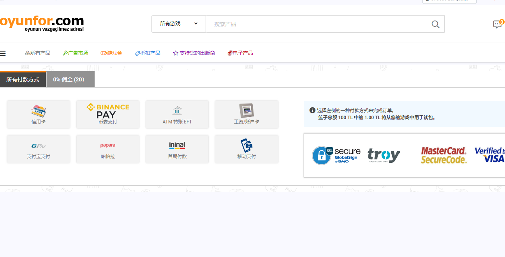
Task: Select the Papara 帕帕拉 payment option
Action: [107, 149]
